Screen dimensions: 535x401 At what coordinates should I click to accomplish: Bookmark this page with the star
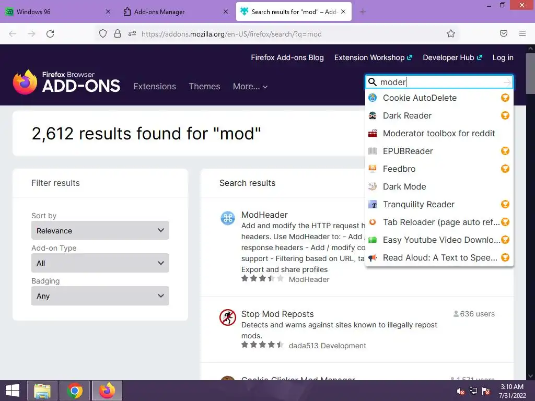tap(451, 33)
